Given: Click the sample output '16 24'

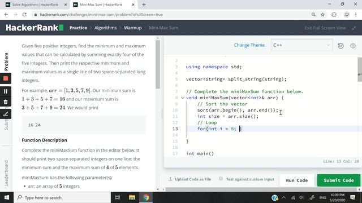Looking at the screenshot, I should [34, 125].
